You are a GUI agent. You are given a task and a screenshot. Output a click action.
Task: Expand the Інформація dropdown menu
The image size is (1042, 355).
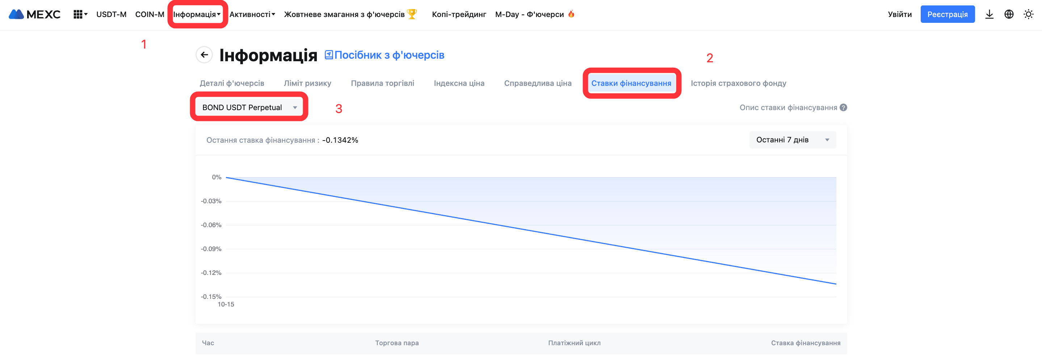click(197, 14)
